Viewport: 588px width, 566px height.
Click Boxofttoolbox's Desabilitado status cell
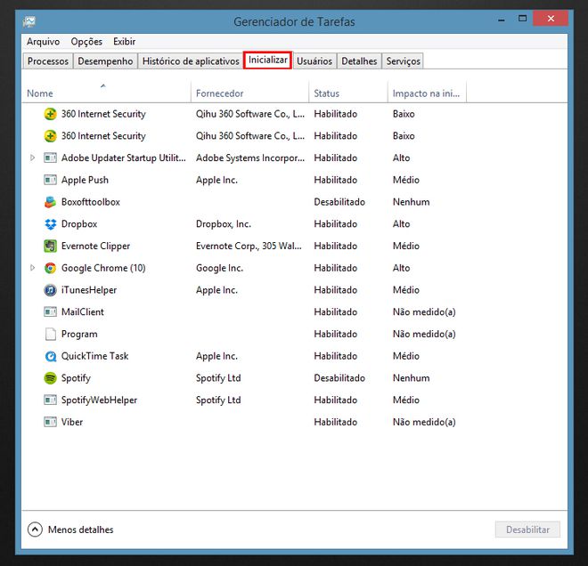coord(339,202)
